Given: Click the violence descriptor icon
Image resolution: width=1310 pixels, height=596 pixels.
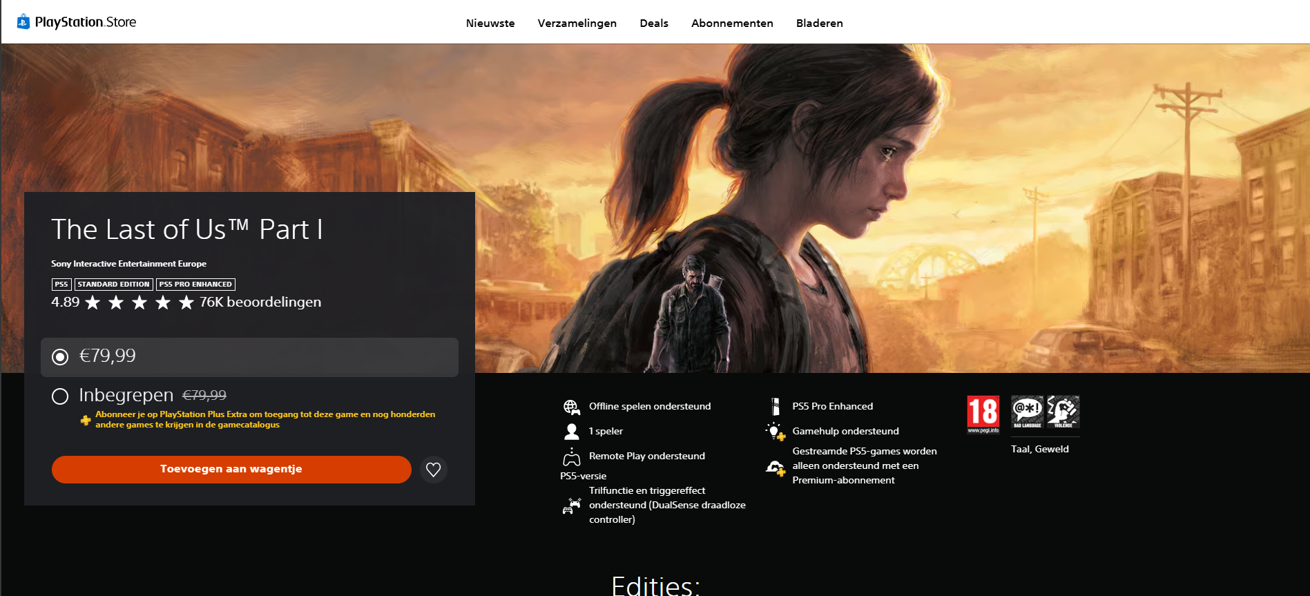Looking at the screenshot, I should click(1063, 412).
